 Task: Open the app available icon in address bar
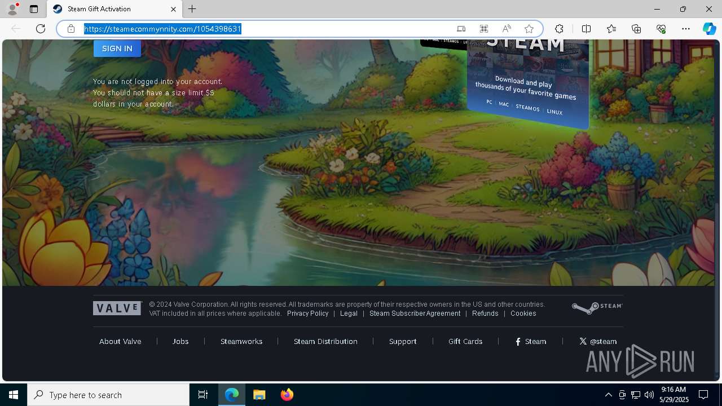coord(461,29)
